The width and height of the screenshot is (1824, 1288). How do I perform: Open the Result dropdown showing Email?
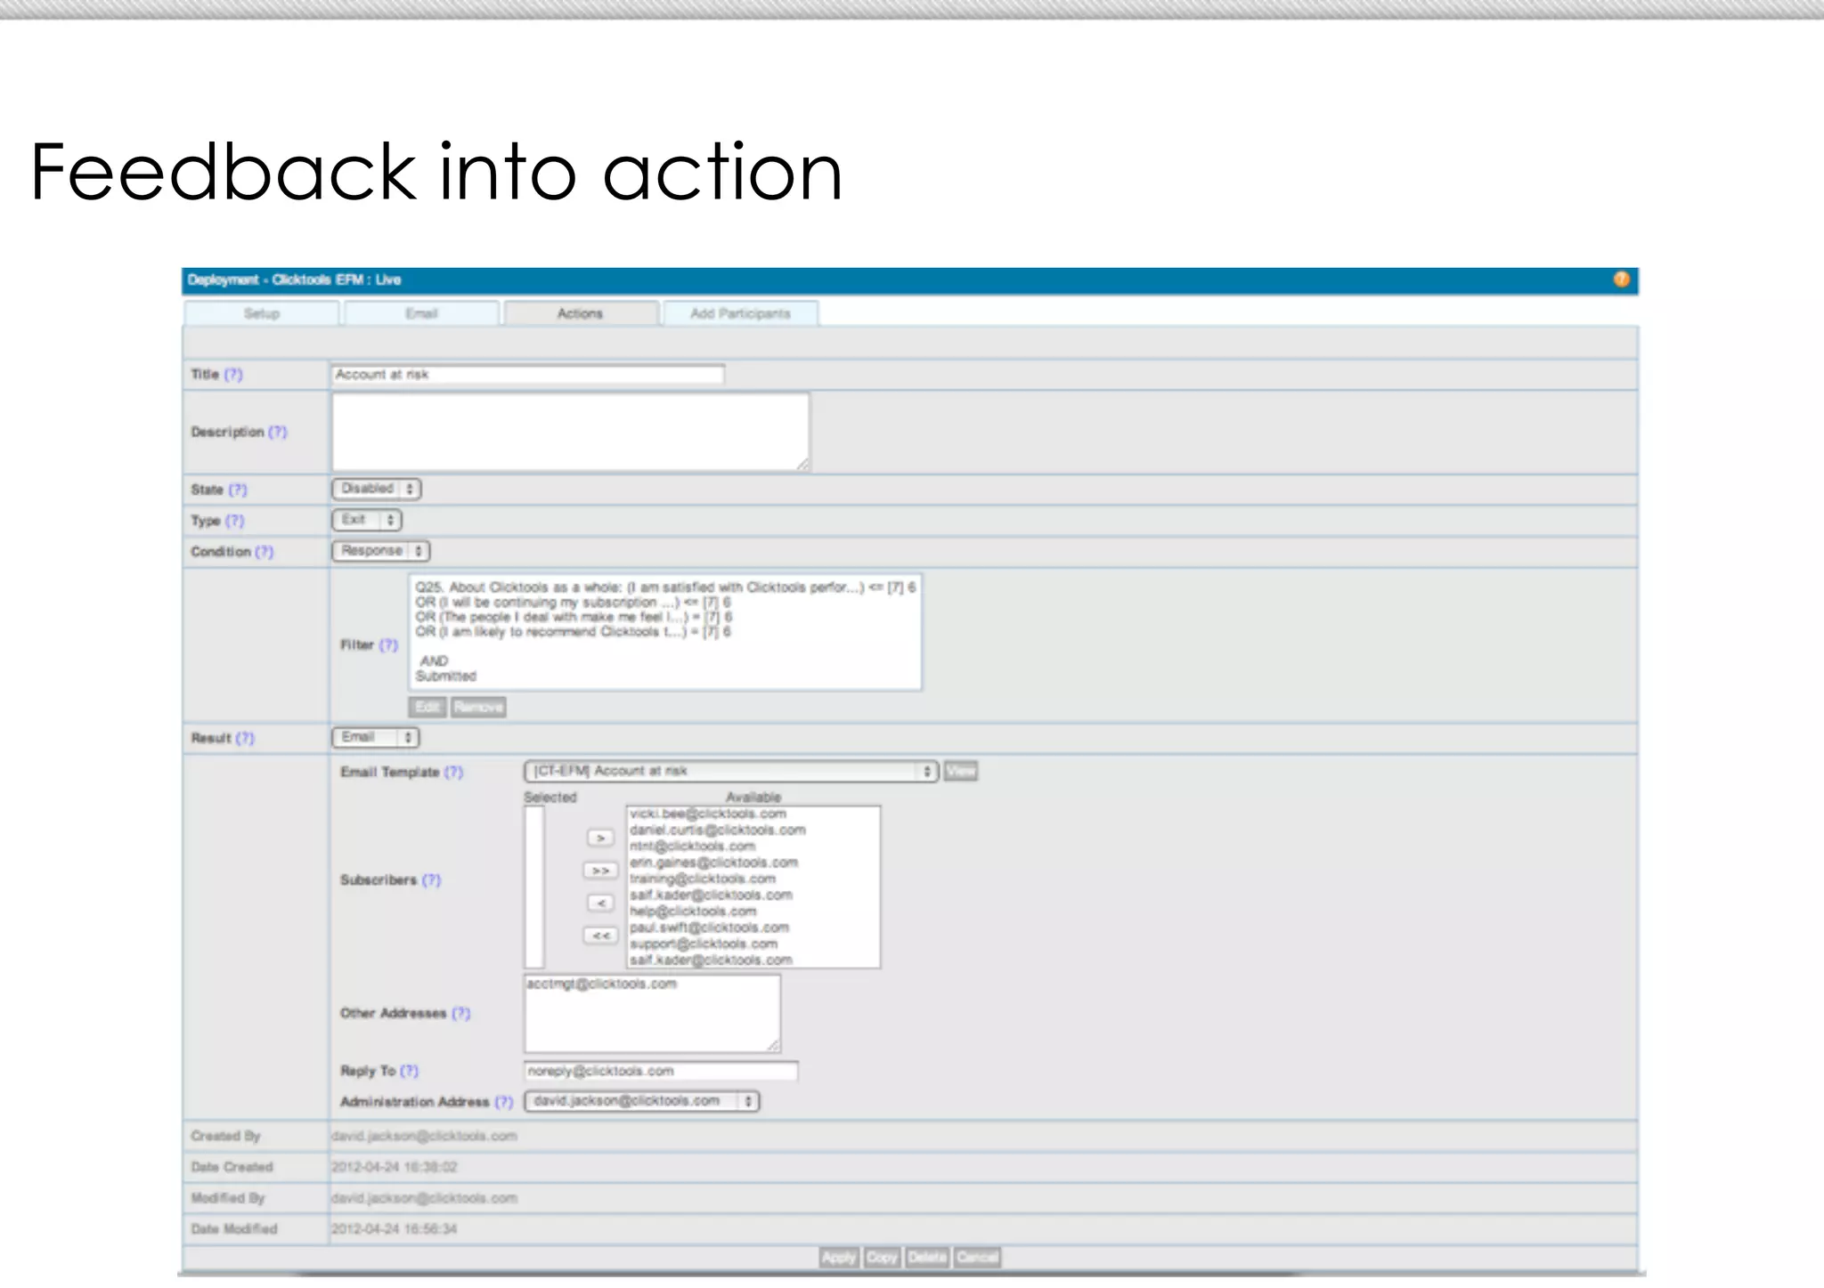[x=376, y=737]
